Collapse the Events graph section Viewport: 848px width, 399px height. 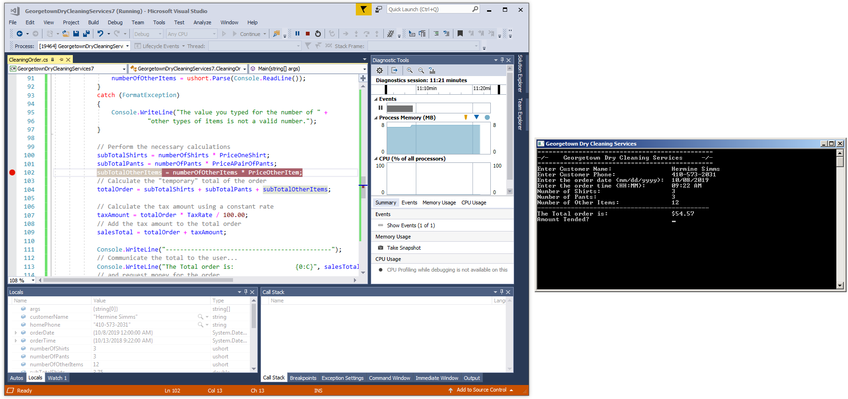[376, 99]
